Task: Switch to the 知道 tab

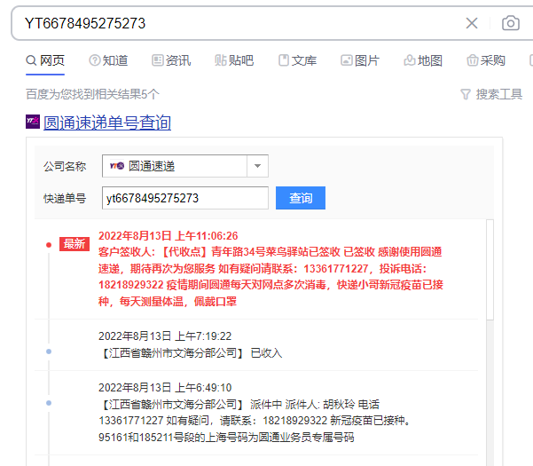Action: (x=108, y=60)
